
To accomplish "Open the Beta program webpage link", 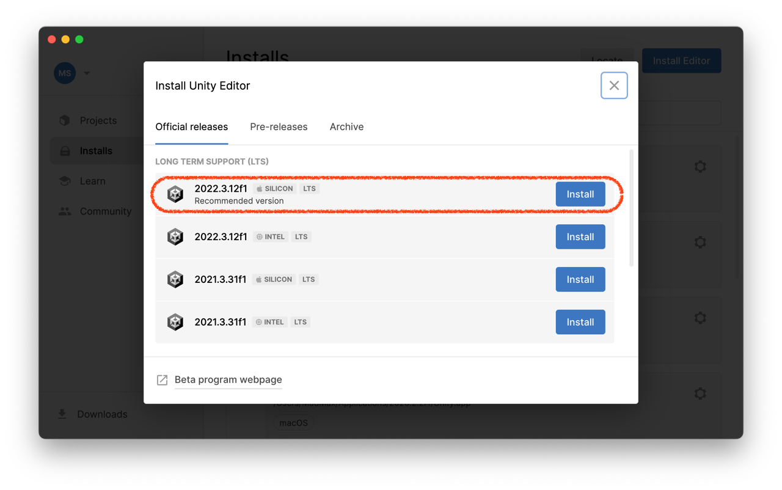I will 228,380.
